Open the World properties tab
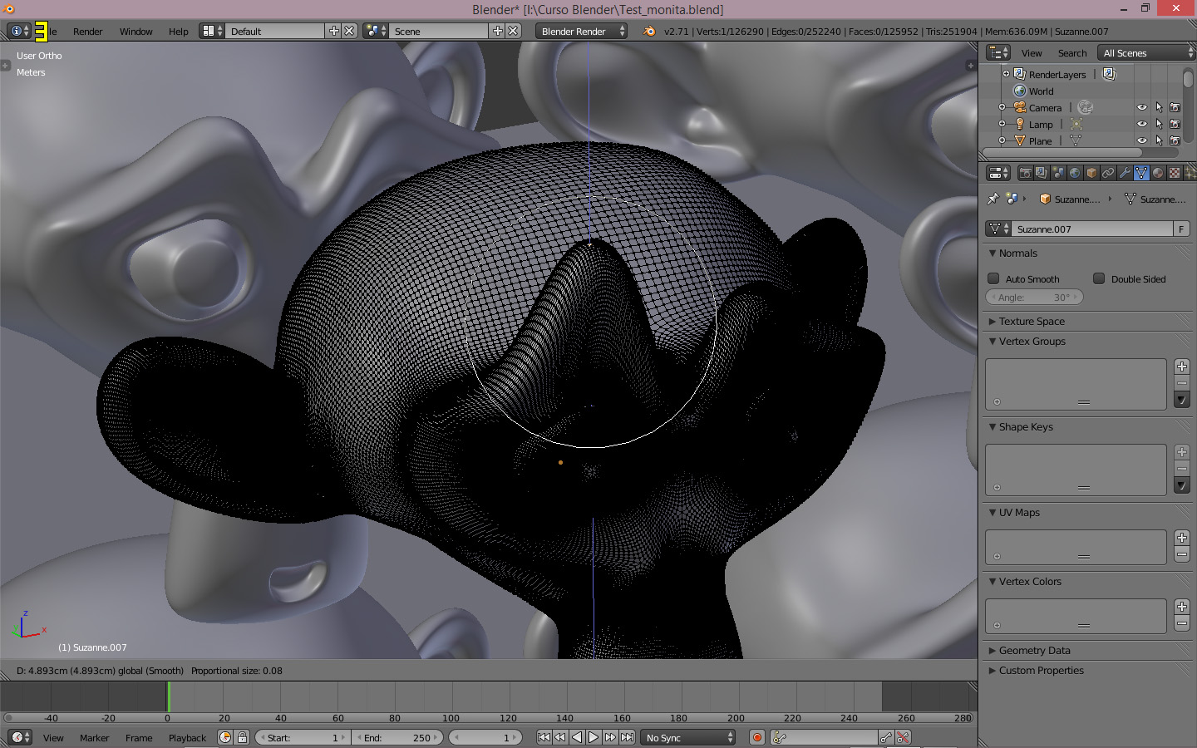 coord(1075,173)
